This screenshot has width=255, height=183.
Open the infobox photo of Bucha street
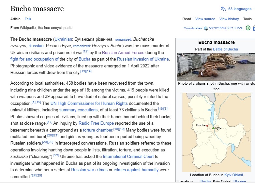pyautogui.click(x=216, y=67)
